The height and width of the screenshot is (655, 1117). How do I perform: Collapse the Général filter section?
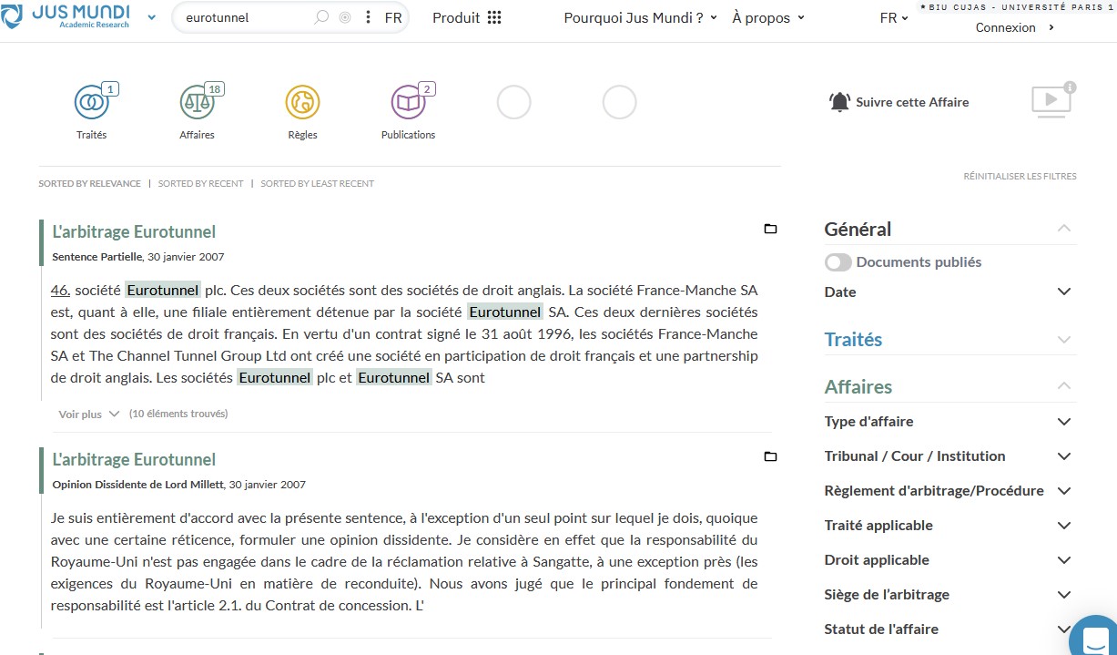tap(1063, 229)
